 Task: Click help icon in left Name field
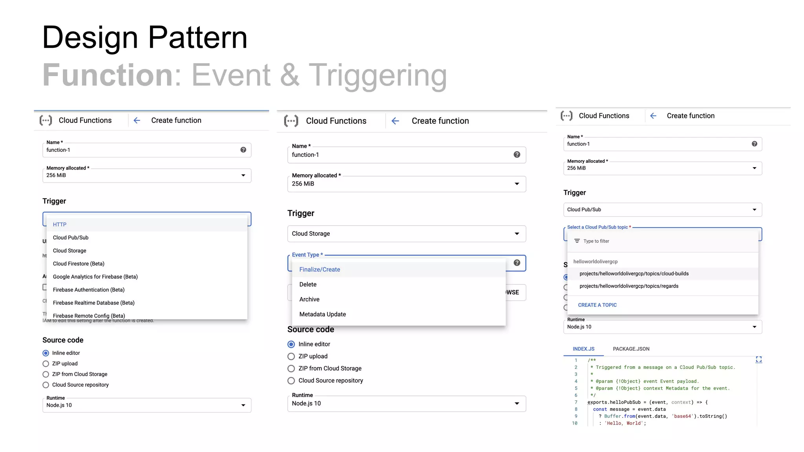pos(243,150)
